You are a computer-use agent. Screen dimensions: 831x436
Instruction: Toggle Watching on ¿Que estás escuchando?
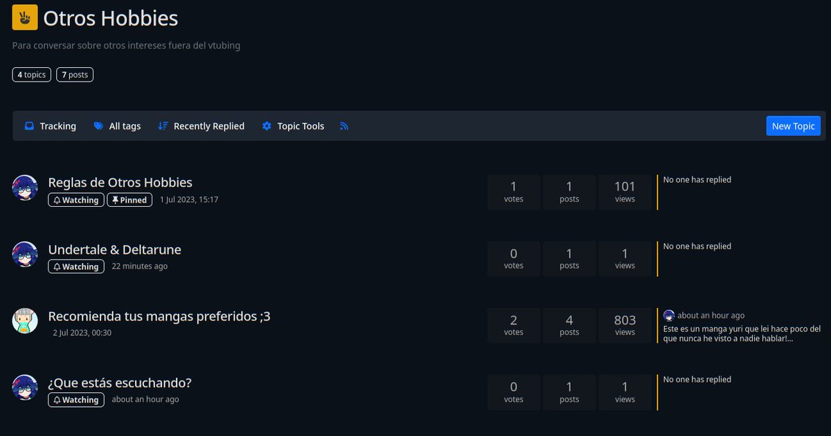pyautogui.click(x=75, y=399)
